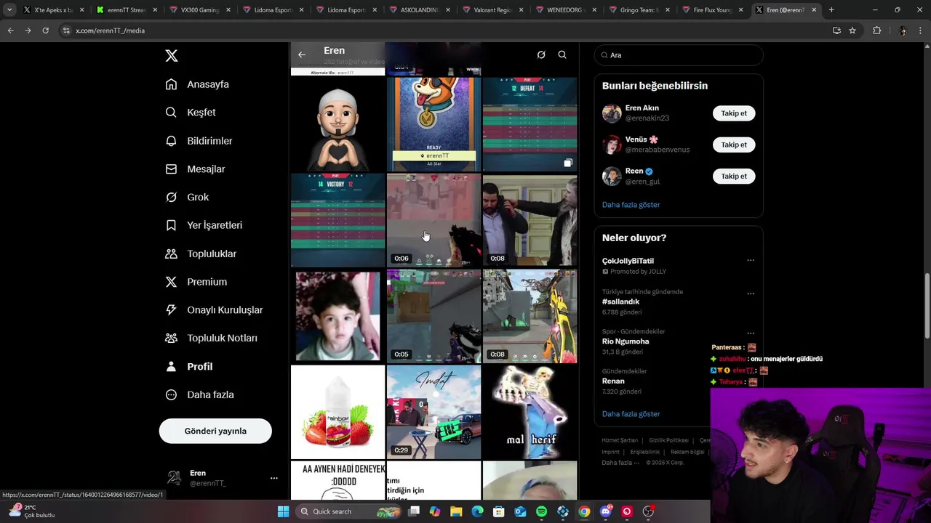Switch to the VX300 Gaming browser tab
This screenshot has height=523, width=931.
[199, 10]
